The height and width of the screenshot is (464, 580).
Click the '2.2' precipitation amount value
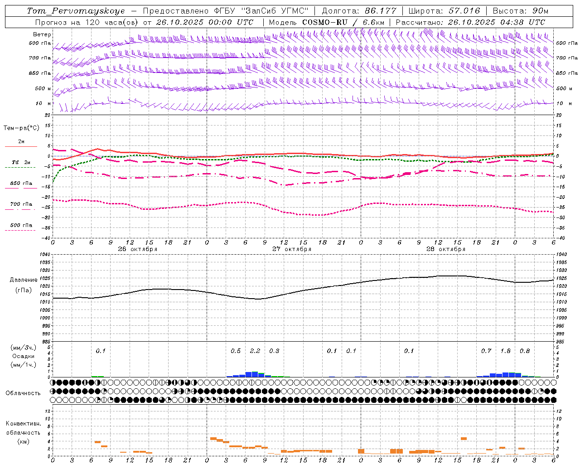255,351
